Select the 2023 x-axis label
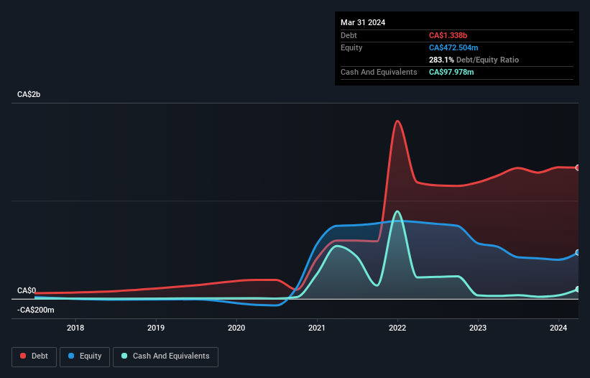Screen dimensions: 590x378 coord(478,328)
